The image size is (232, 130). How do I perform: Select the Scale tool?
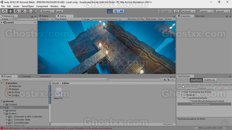22,11
